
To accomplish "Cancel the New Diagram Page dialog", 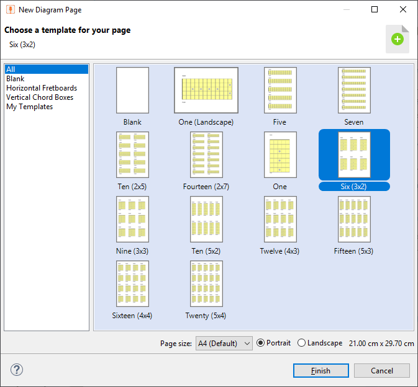I will [x=382, y=370].
